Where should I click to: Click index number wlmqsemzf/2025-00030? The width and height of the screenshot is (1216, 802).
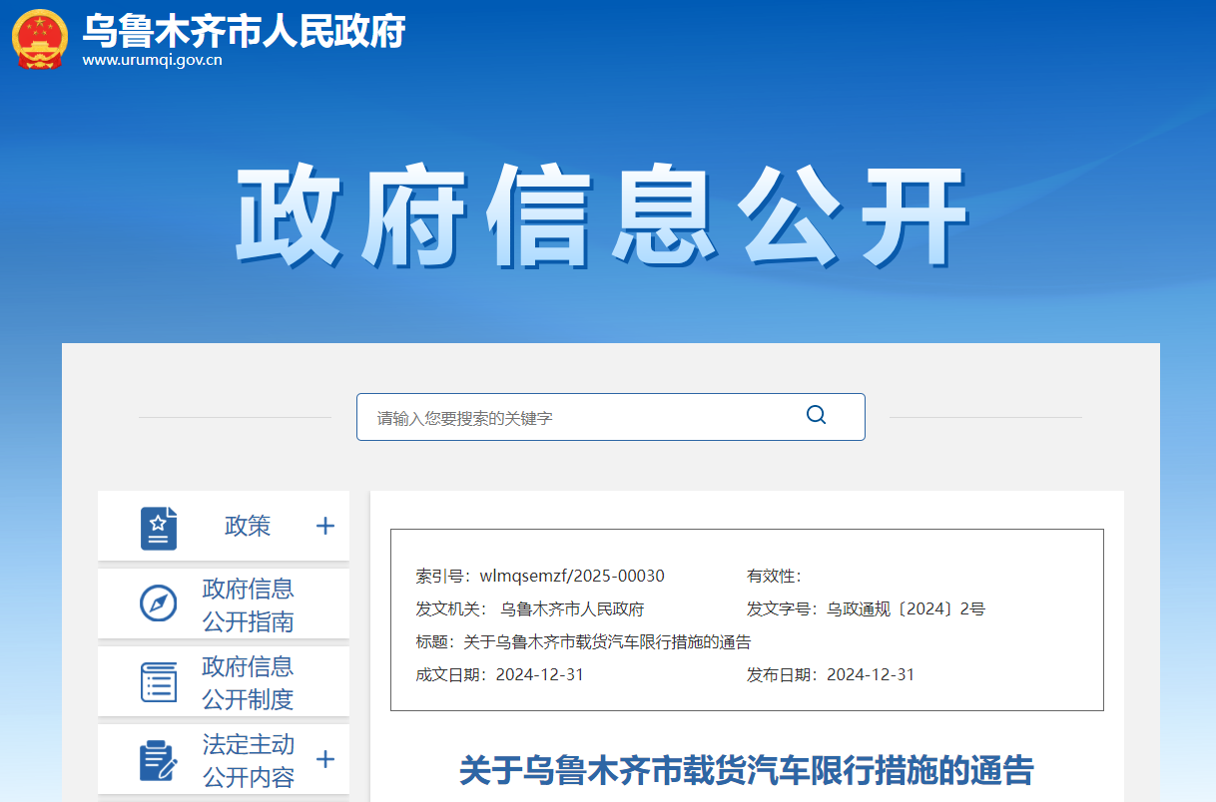572,576
